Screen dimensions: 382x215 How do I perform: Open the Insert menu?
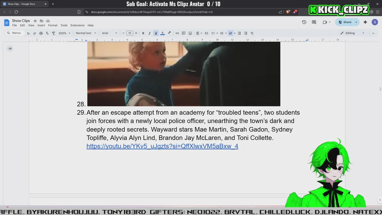(x=41, y=25)
